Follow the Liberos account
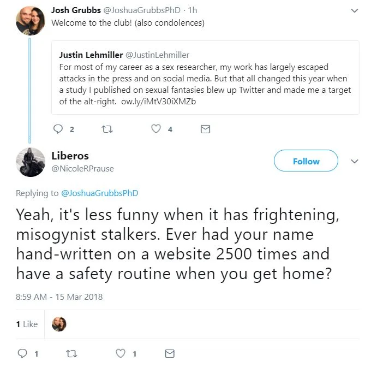Image resolution: width=377 pixels, height=367 pixels. pyautogui.click(x=306, y=162)
